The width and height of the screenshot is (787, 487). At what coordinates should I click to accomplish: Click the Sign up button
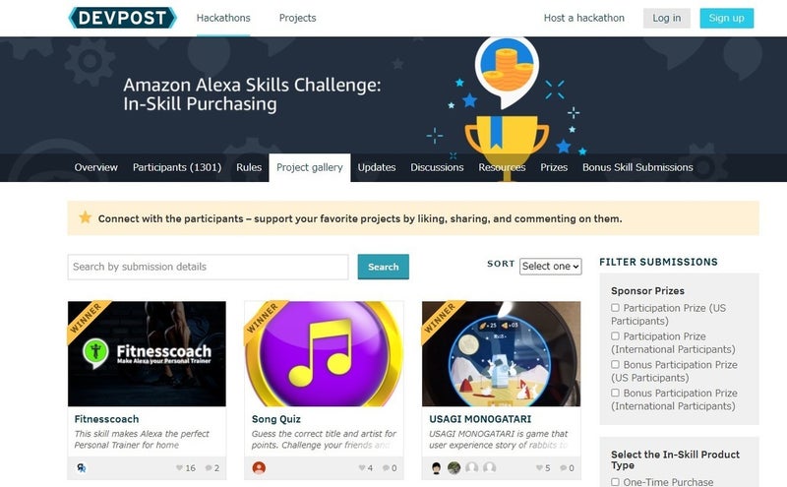[x=726, y=18]
